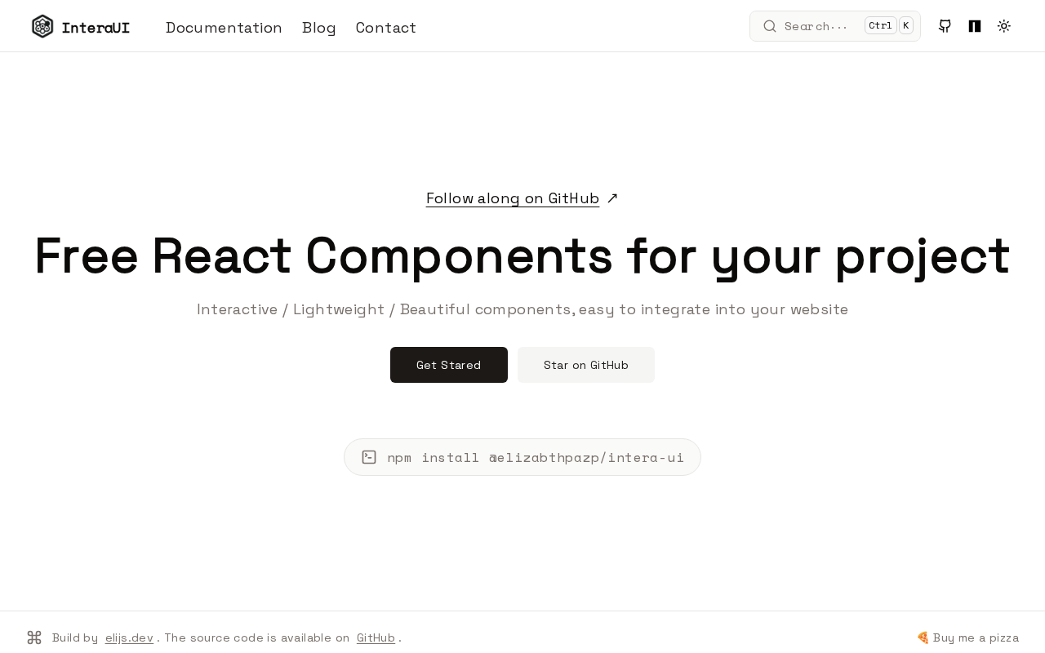Viewport: 1045px width, 653px height.
Task: Open the Documentation nav item
Action: (x=224, y=28)
